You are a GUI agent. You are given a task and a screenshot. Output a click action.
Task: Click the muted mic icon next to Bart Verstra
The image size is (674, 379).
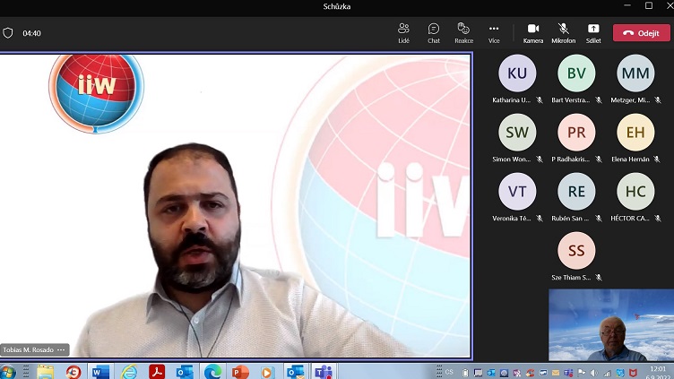click(x=599, y=100)
